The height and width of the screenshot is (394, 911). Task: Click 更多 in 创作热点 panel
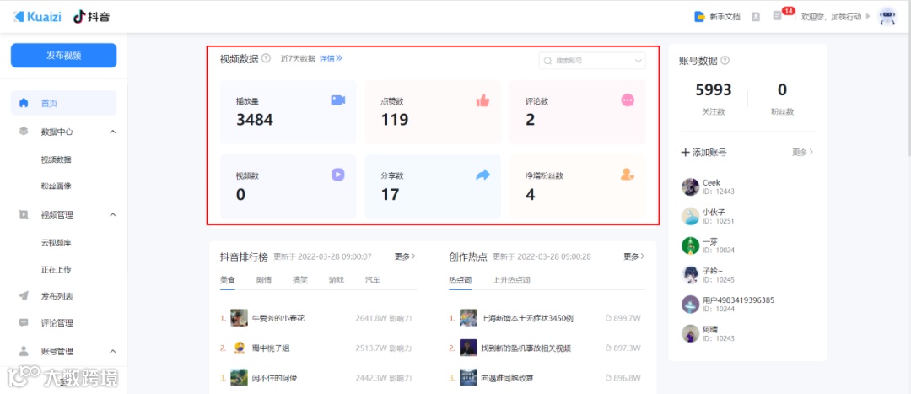[633, 256]
